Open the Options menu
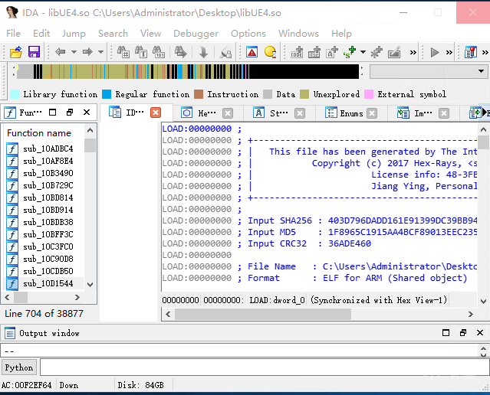Viewport: 490px width, 395px height. (x=248, y=34)
